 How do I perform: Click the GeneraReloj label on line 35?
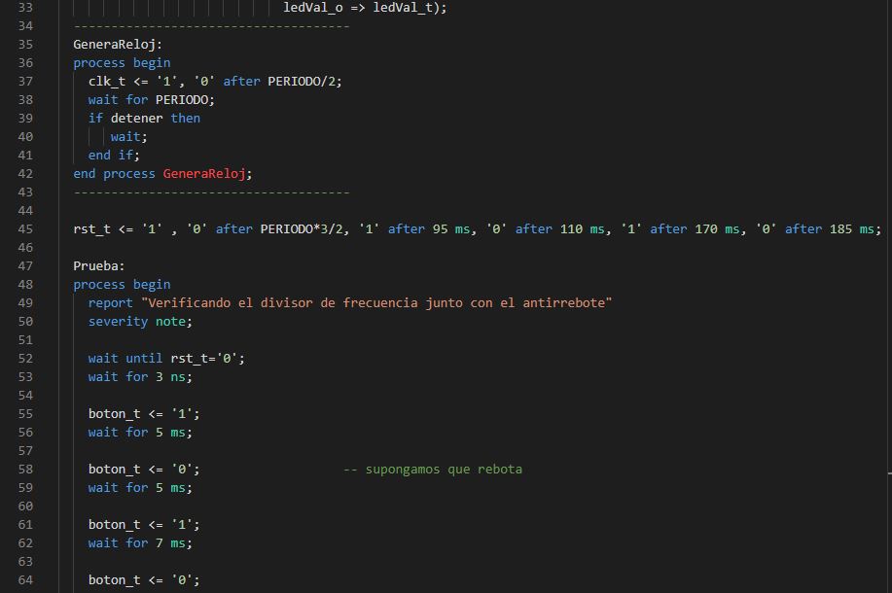118,44
